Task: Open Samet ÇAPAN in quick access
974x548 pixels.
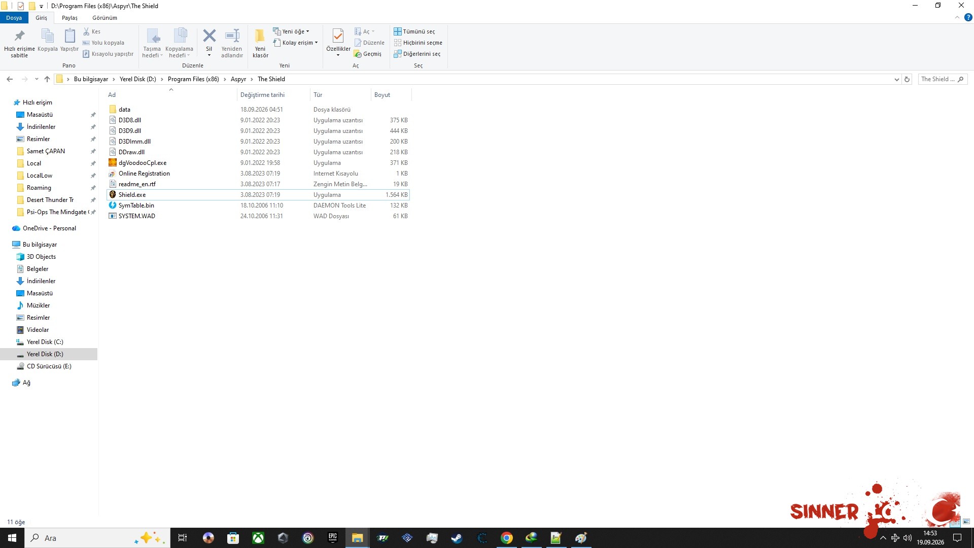Action: click(x=46, y=151)
